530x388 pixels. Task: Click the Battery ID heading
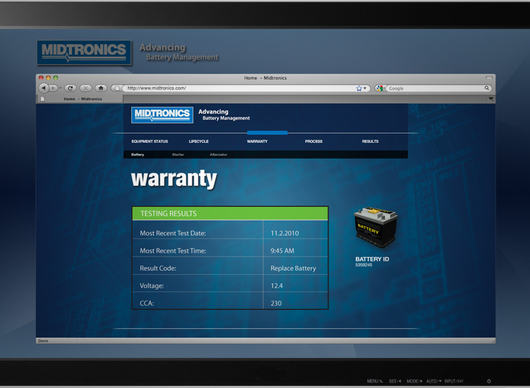click(x=372, y=259)
